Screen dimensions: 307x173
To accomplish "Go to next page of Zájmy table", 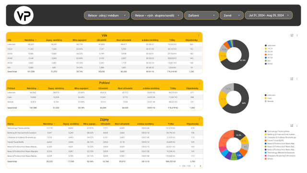I will click(201, 166).
